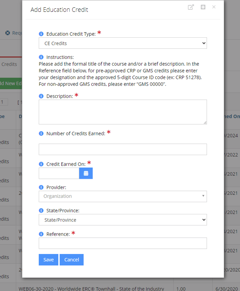The image size is (240, 291).
Task: Click the Credit Earned On date field
Action: [59, 173]
